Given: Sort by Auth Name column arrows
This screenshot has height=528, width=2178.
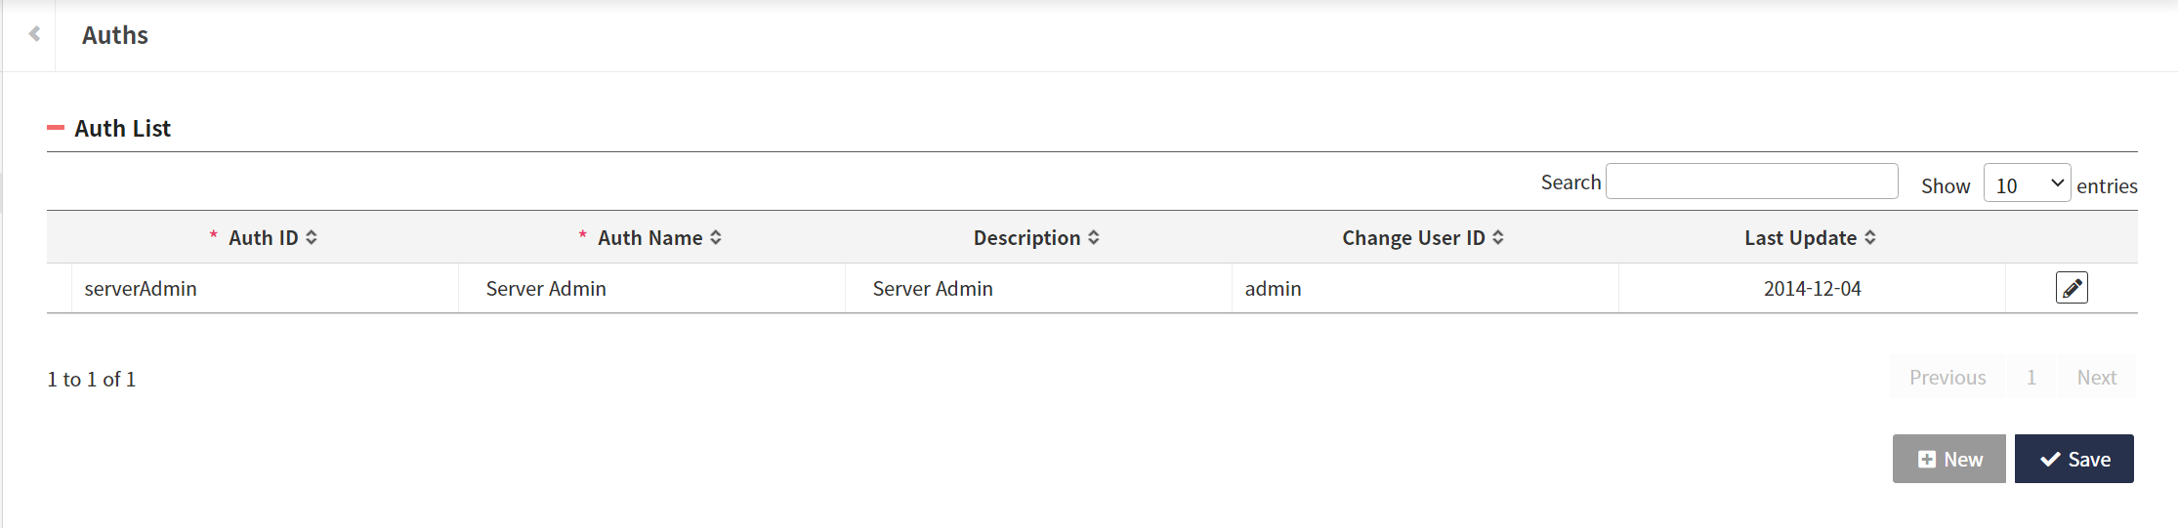Looking at the screenshot, I should 716,237.
